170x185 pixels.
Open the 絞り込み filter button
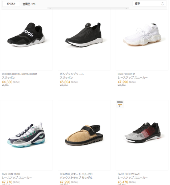click(11, 4)
